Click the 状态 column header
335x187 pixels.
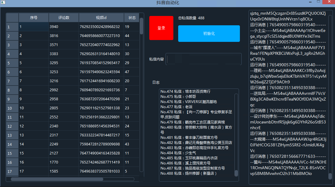coord(132,18)
